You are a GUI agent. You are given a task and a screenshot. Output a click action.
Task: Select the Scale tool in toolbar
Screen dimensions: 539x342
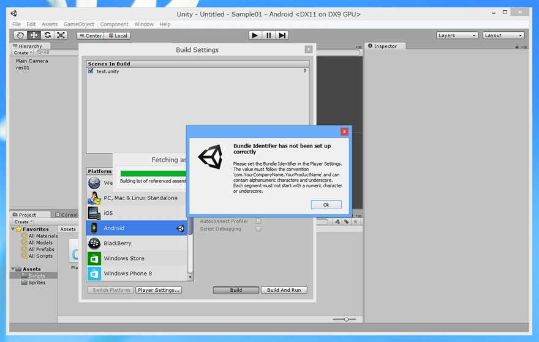pos(61,35)
